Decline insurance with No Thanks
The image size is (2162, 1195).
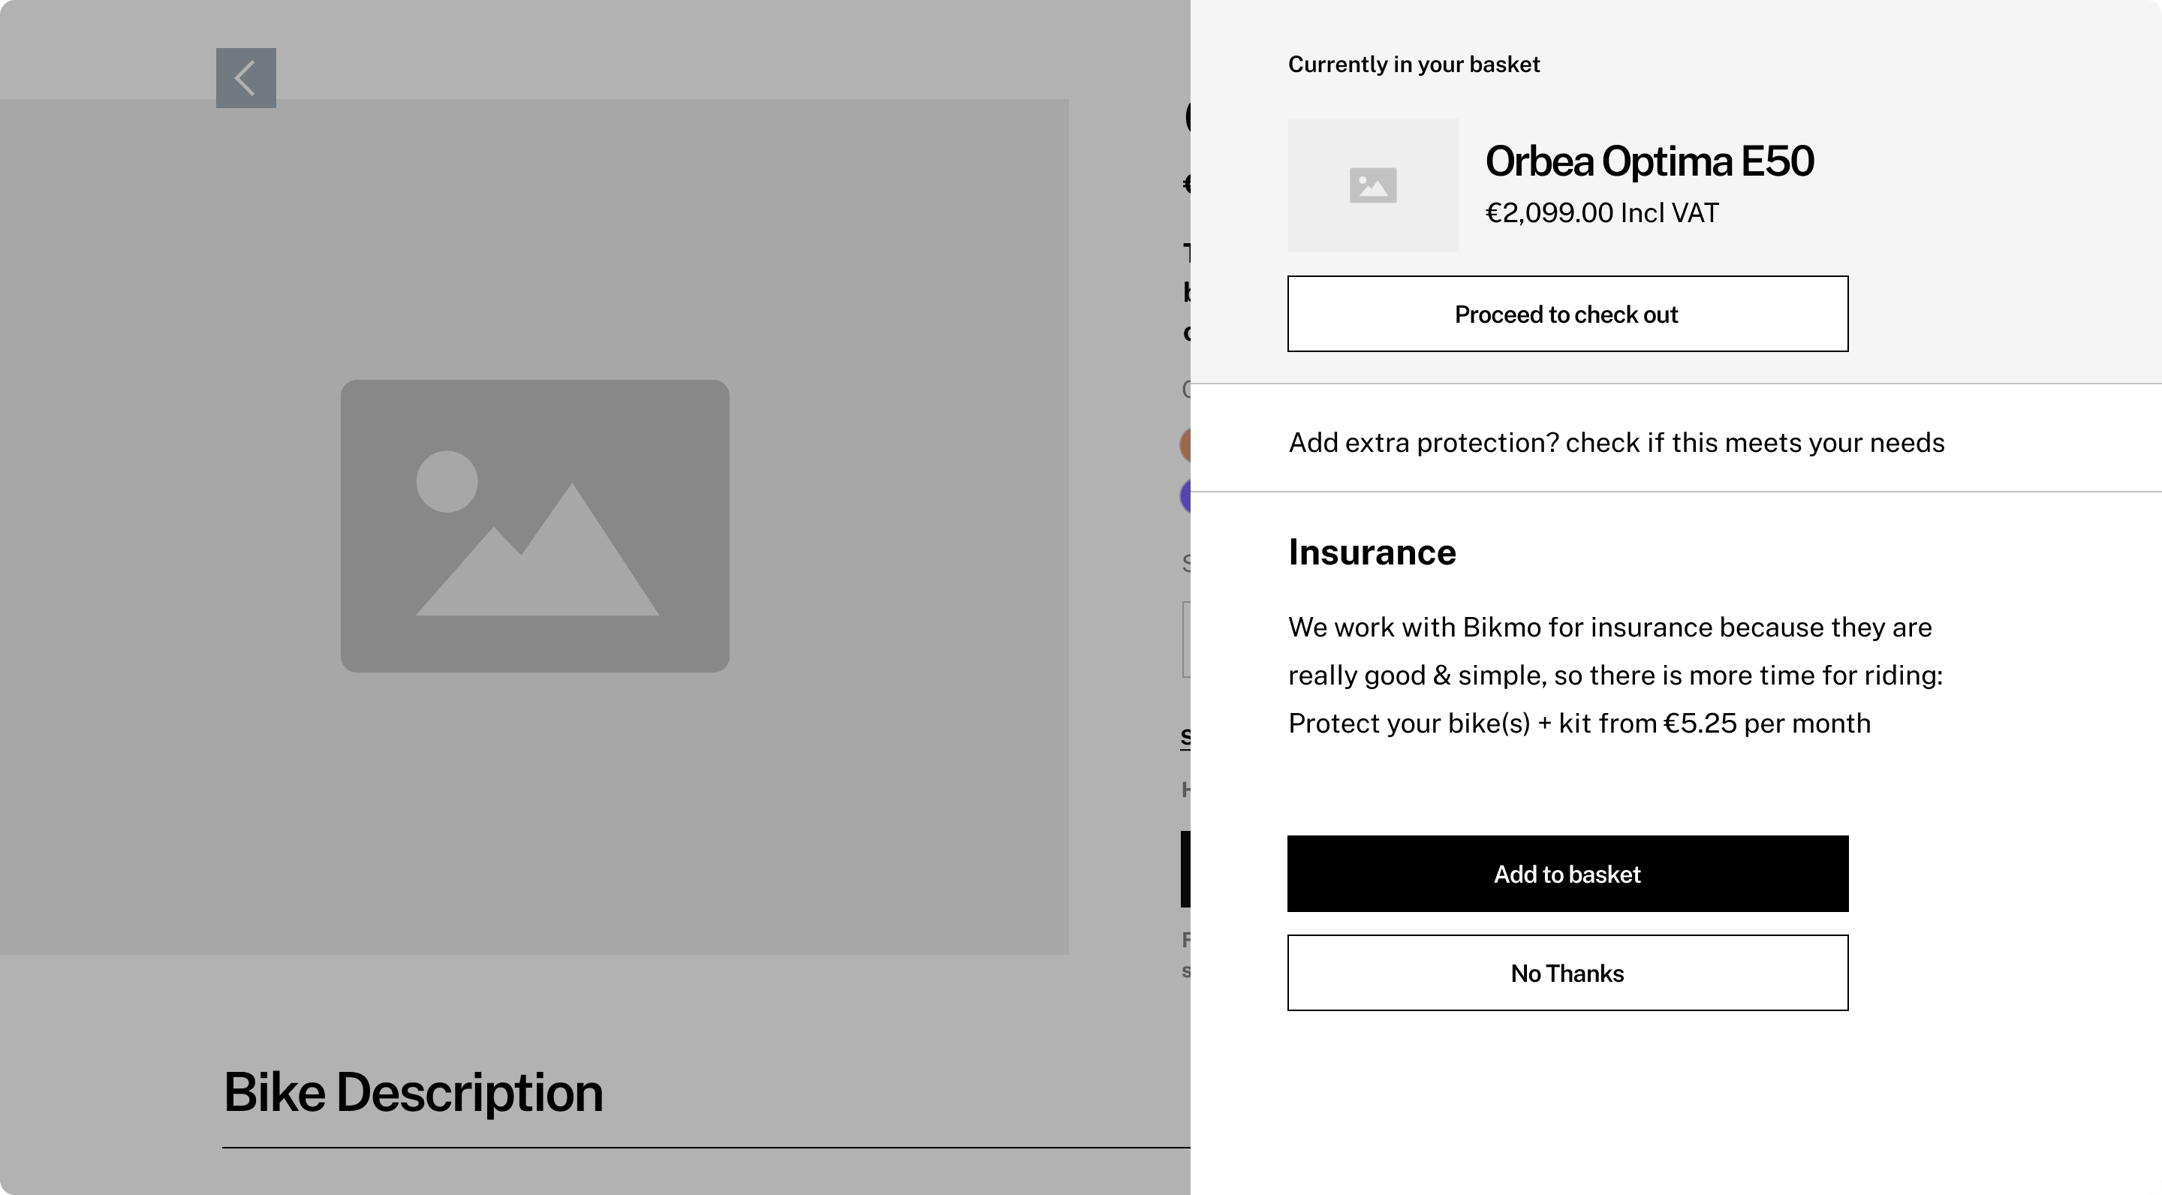(1567, 973)
